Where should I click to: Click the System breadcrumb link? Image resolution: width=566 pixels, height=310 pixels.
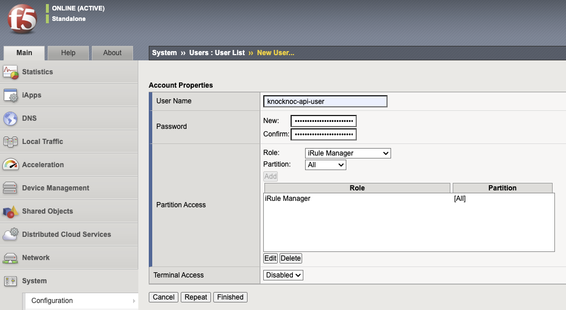164,53
